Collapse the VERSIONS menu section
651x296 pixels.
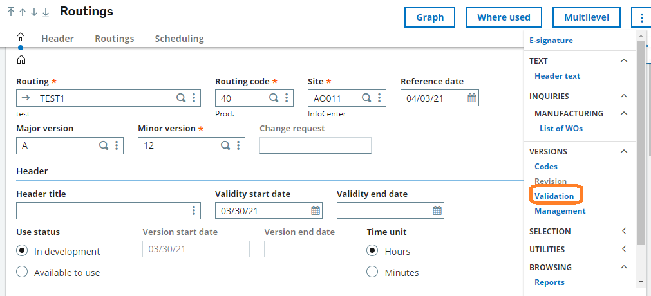coord(623,151)
